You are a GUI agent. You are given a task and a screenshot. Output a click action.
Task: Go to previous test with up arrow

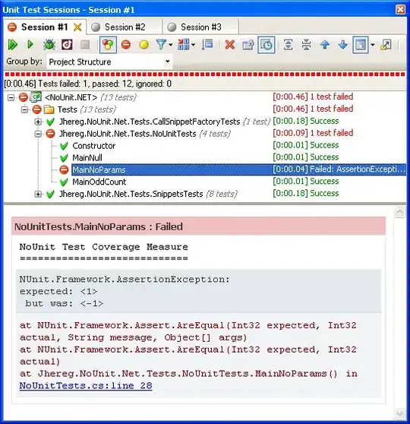coord(325,45)
